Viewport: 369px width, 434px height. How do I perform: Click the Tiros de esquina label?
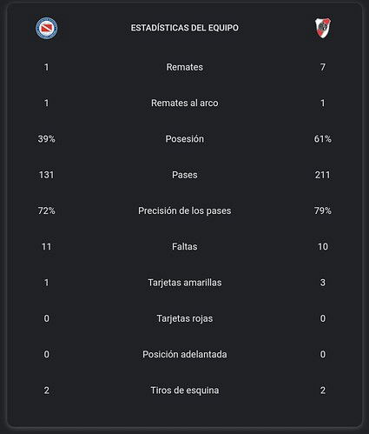click(x=185, y=391)
